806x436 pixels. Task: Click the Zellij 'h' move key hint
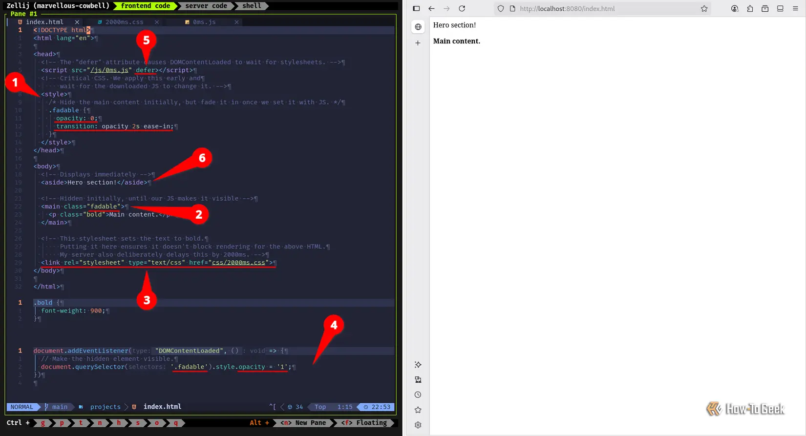[119, 423]
